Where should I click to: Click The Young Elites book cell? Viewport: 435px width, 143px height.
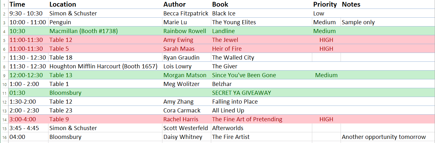(234, 22)
